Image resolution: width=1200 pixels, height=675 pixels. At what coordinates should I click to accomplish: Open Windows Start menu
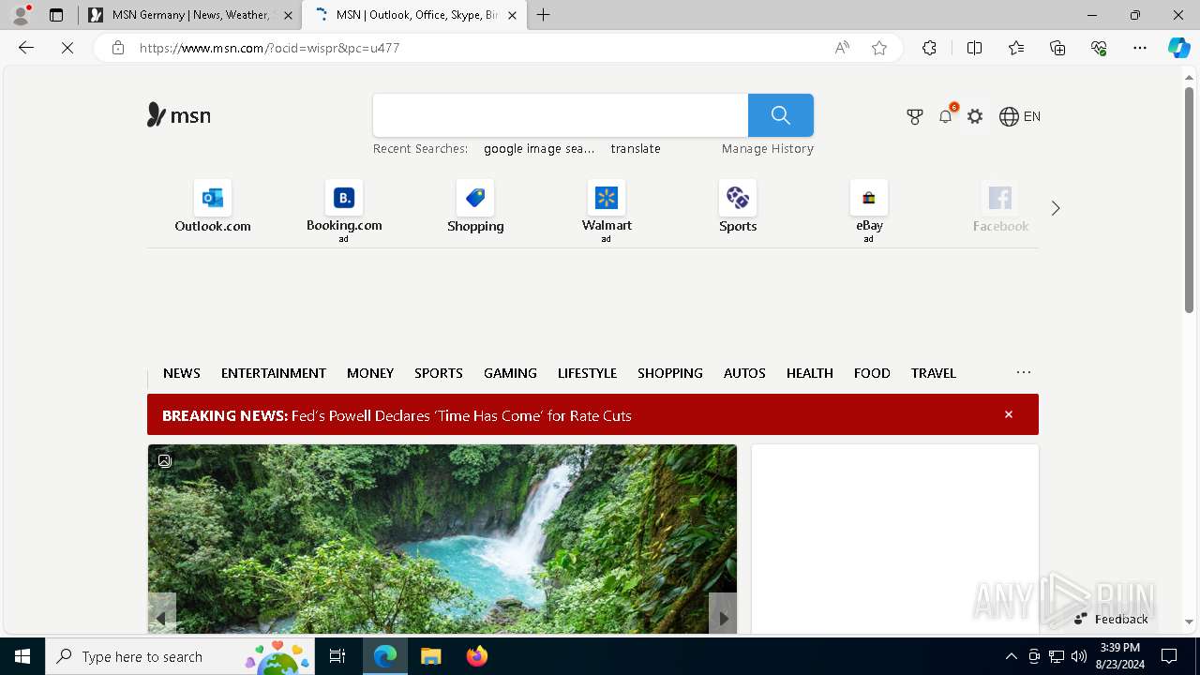pos(22,656)
